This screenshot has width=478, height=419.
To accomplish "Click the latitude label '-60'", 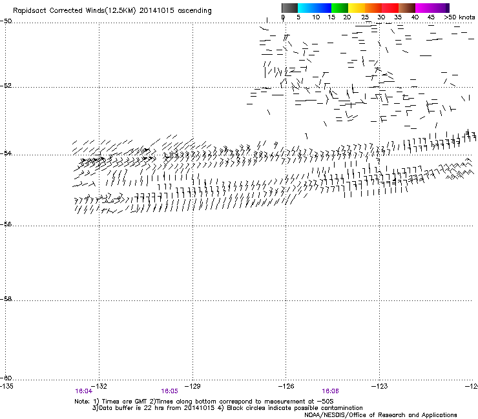I will [6, 378].
